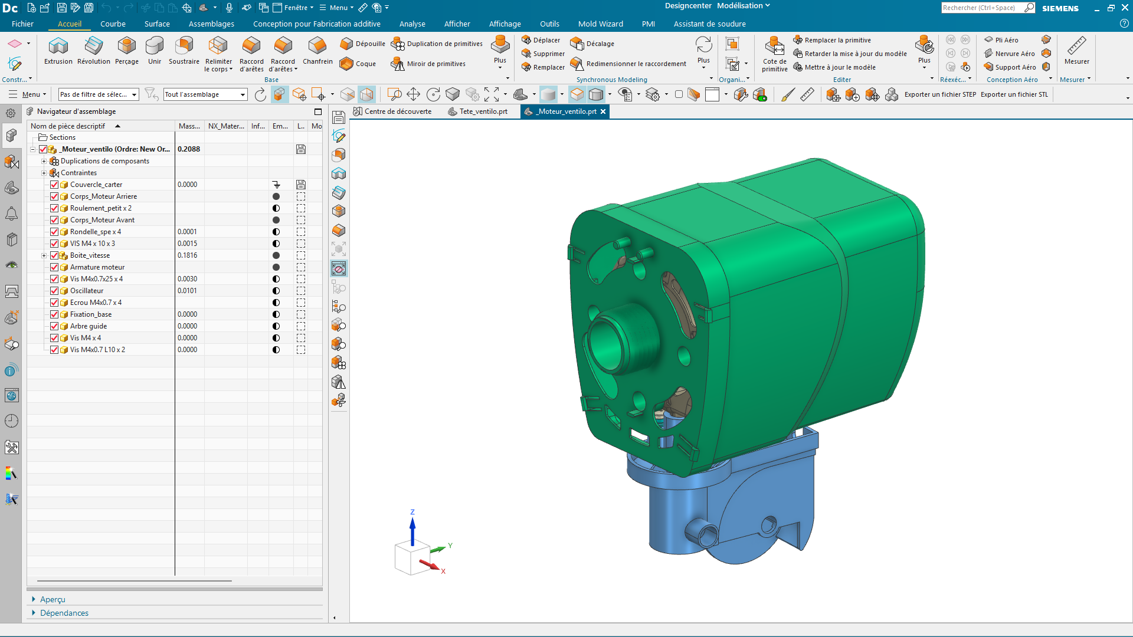Click Exporter un fichier STEP
The image size is (1133, 637).
(x=940, y=94)
